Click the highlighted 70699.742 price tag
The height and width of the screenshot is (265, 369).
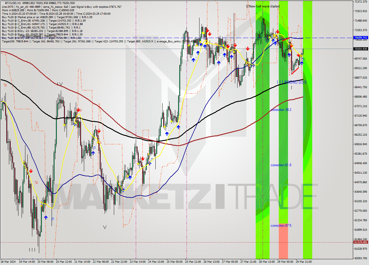[x=361, y=38]
